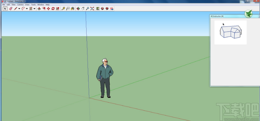Activate the Offset tool
260x121 pixels.
point(44,8)
